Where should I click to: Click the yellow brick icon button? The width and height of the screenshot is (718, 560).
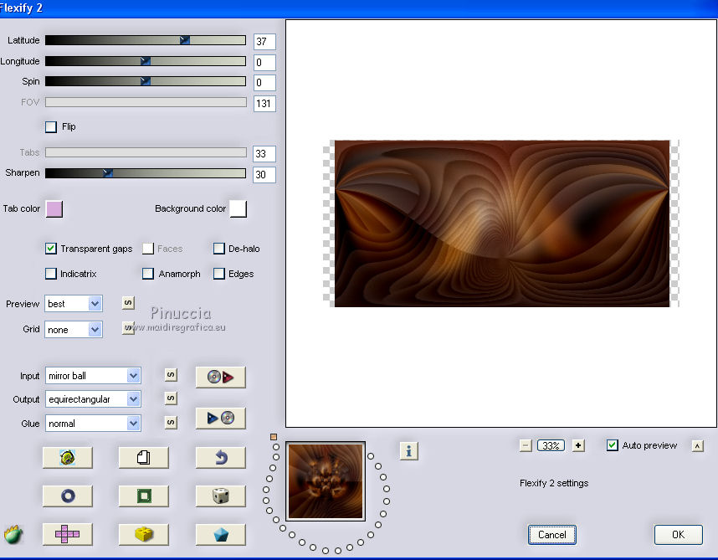143,534
